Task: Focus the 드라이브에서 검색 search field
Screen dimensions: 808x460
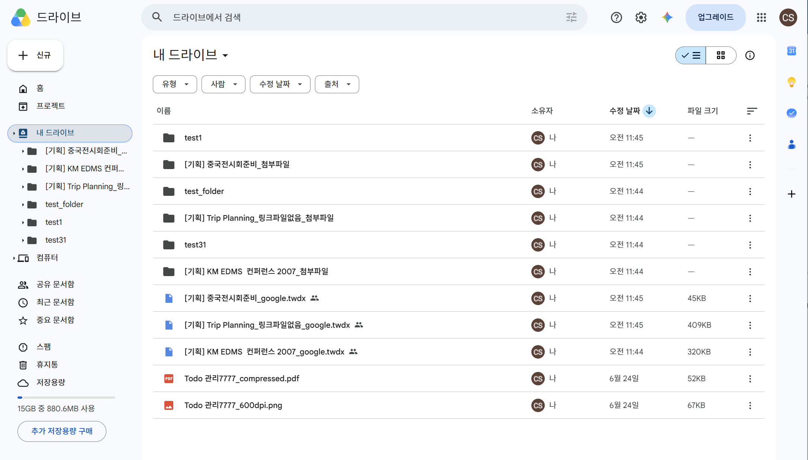Action: (x=364, y=17)
